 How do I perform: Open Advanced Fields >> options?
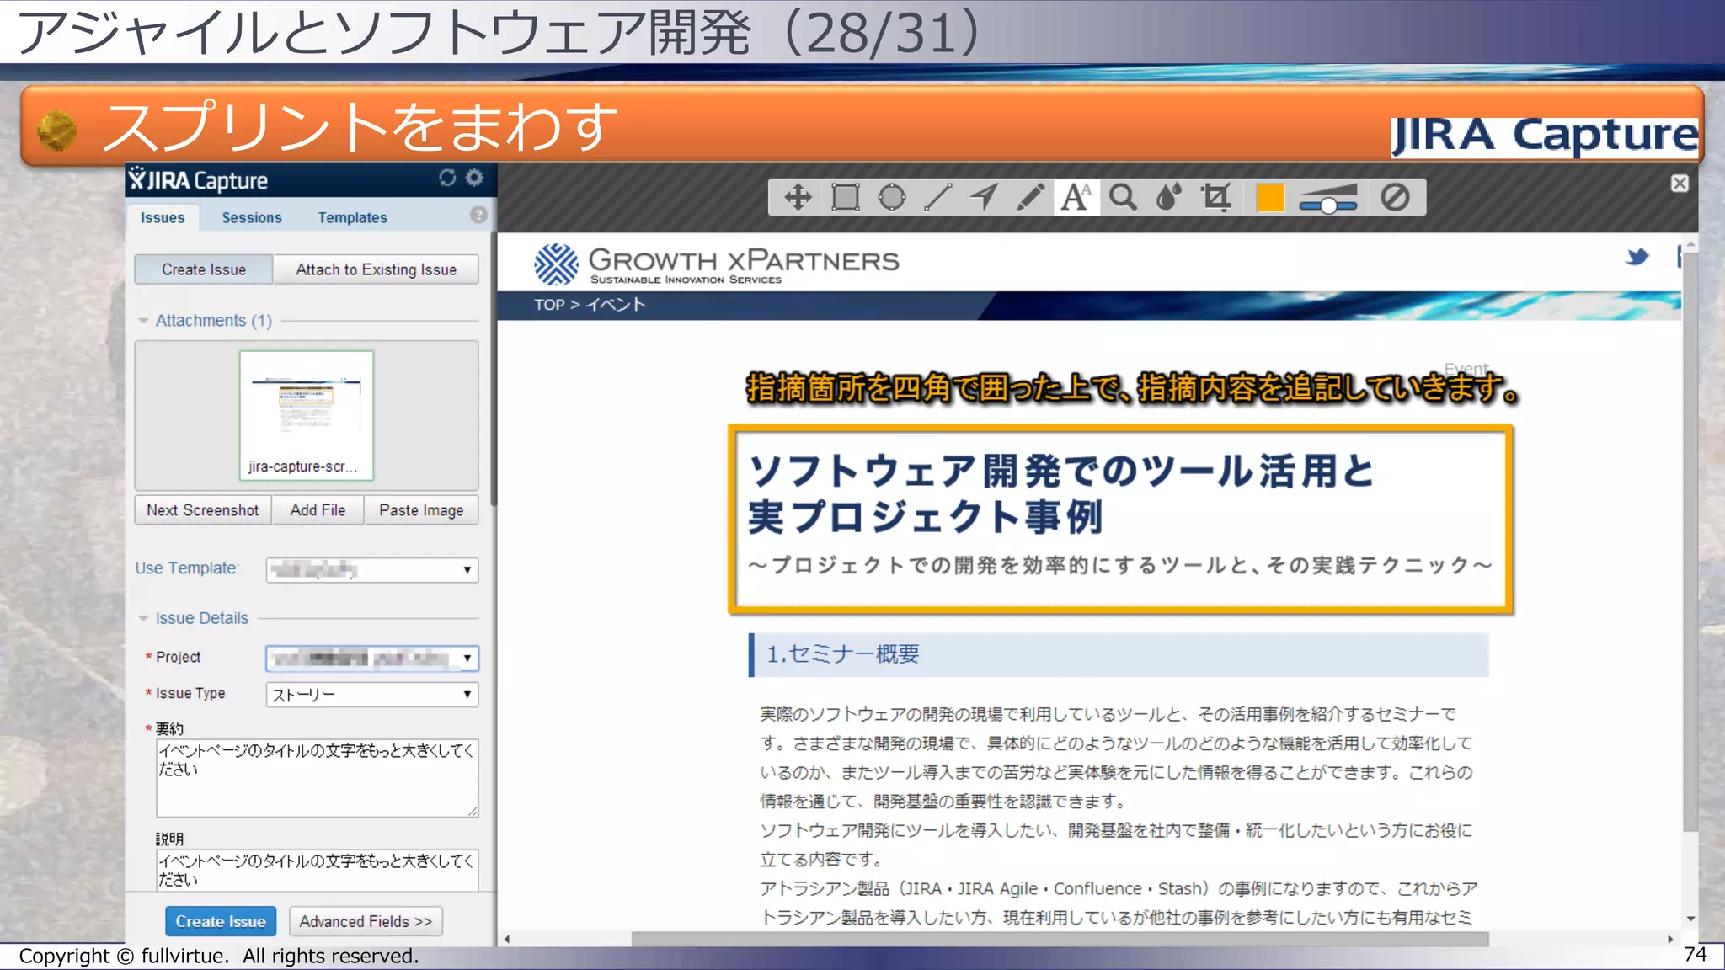tap(366, 921)
